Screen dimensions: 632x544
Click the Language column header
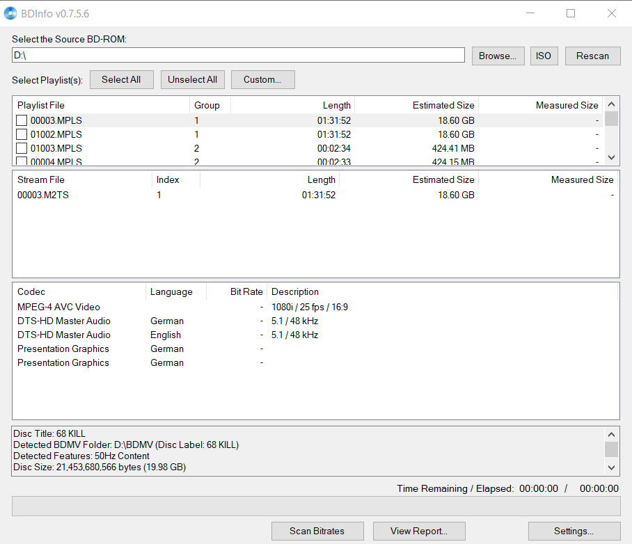[175, 291]
